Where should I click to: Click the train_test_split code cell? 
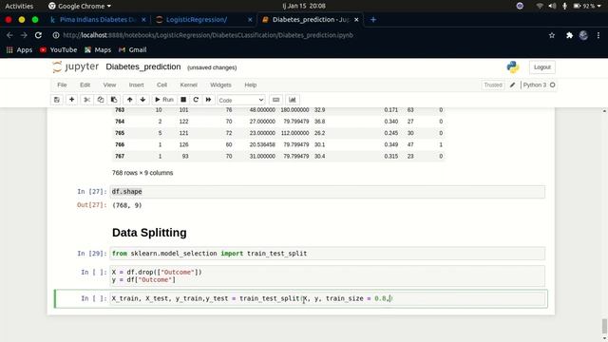[327, 298]
